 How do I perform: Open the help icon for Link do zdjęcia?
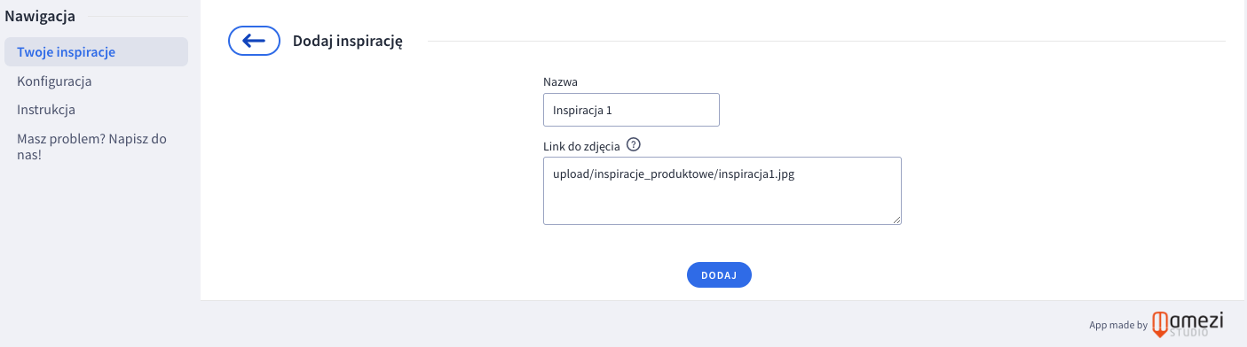tap(633, 145)
